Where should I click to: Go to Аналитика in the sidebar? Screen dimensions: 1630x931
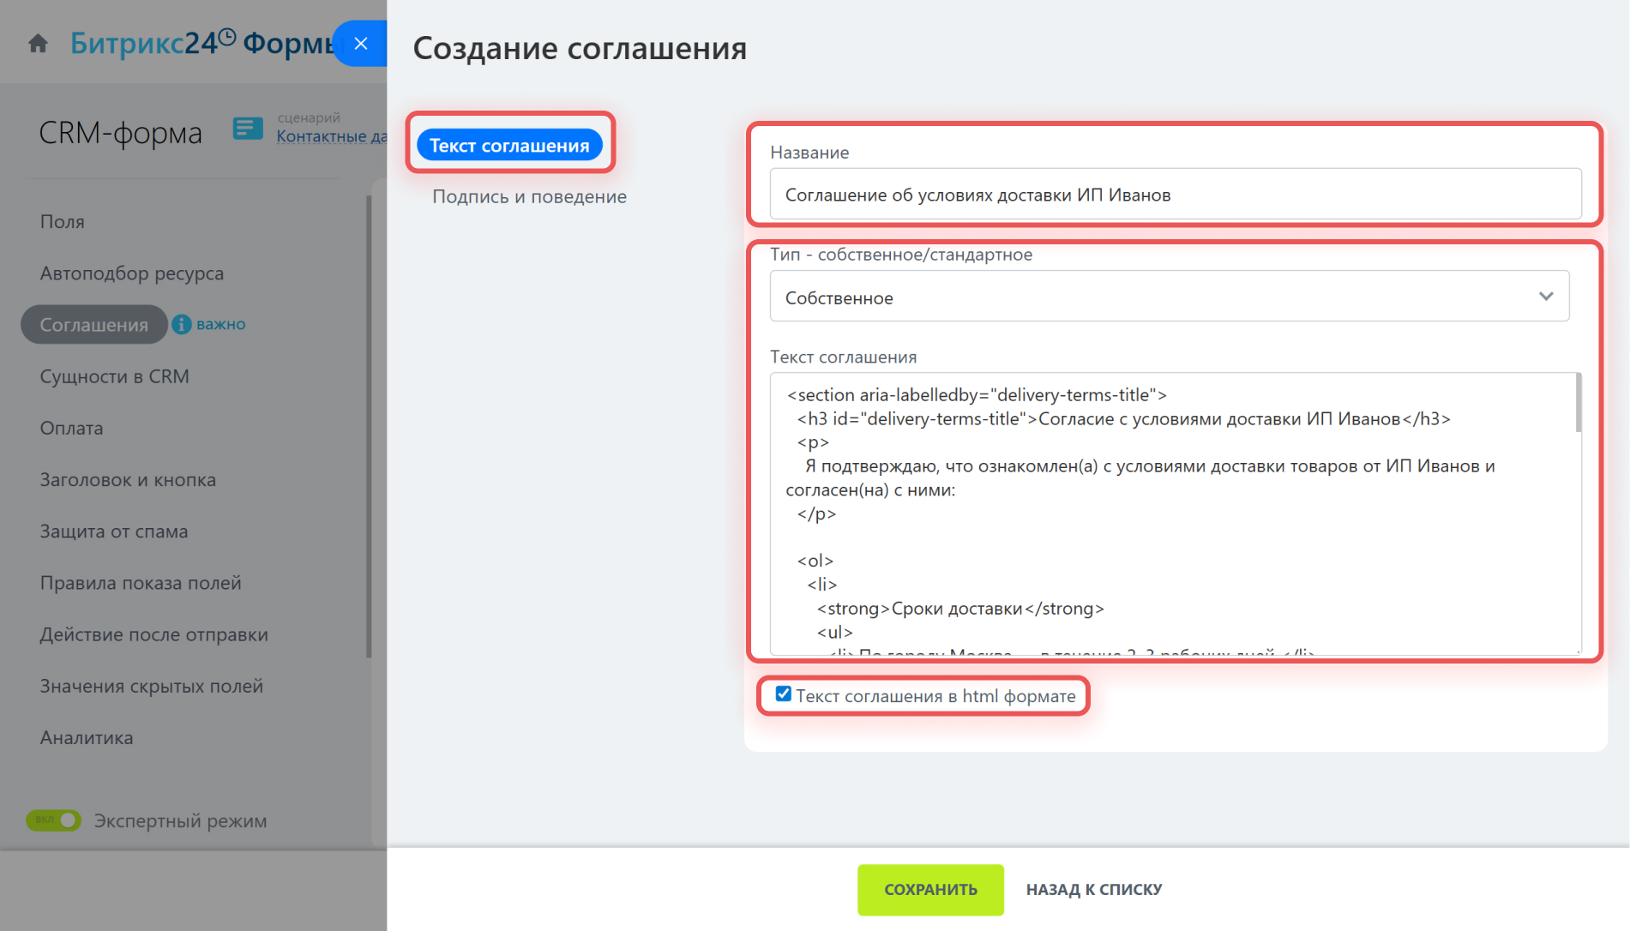[x=87, y=737]
